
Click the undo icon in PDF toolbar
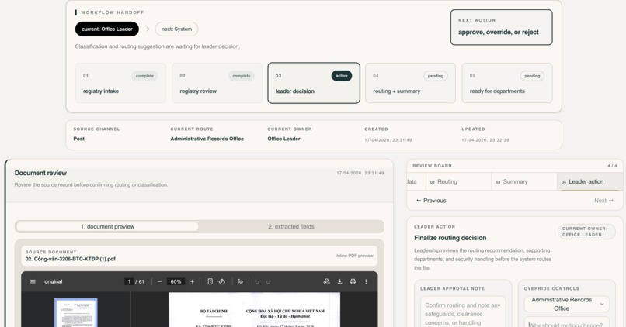pos(257,281)
